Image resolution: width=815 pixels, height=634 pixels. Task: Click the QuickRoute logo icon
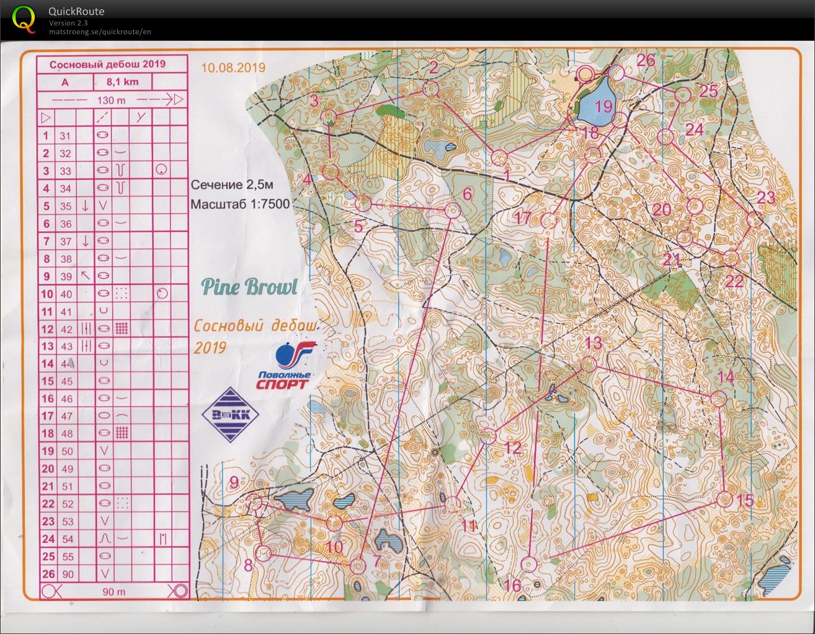(24, 19)
